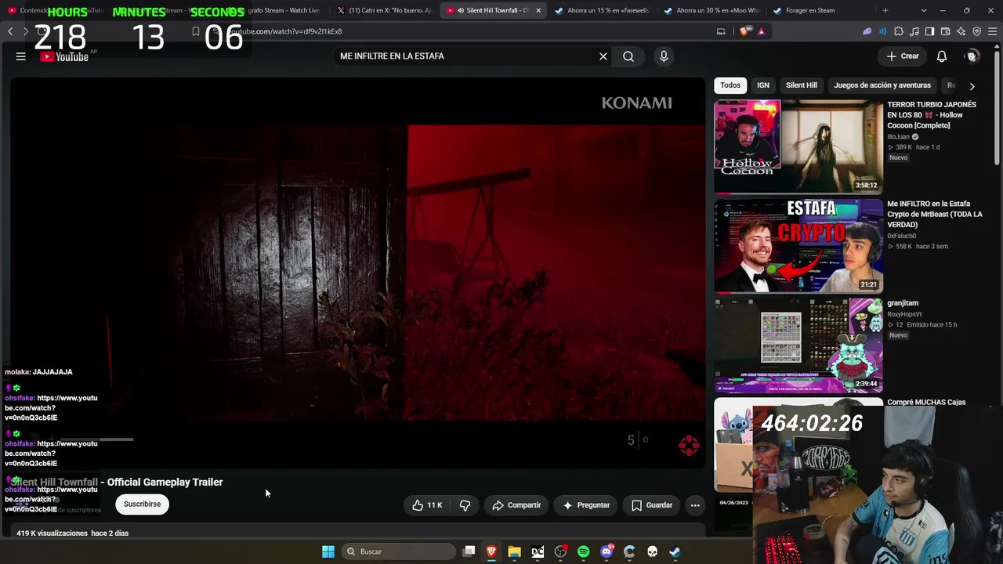Click the Brave Shields lion icon

(745, 31)
